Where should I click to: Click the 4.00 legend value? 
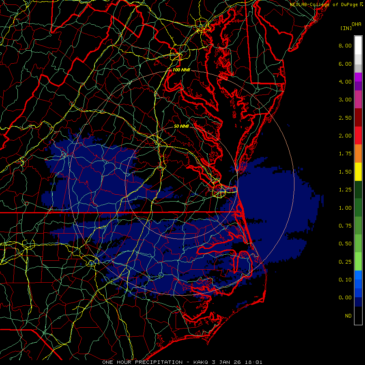tap(345, 82)
